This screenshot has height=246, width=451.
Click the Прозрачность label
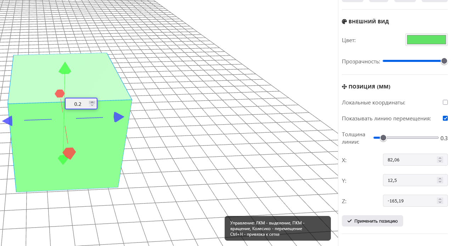click(361, 61)
